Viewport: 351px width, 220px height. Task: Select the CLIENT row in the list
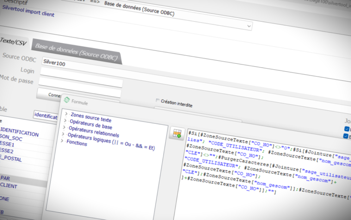point(9,186)
